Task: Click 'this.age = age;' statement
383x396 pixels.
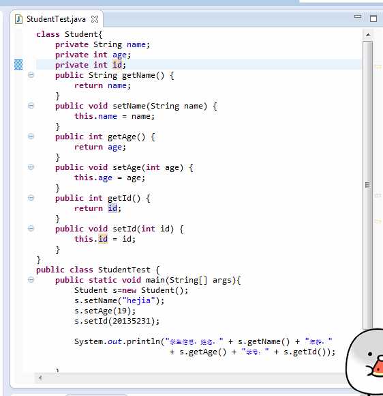Action: tap(110, 178)
